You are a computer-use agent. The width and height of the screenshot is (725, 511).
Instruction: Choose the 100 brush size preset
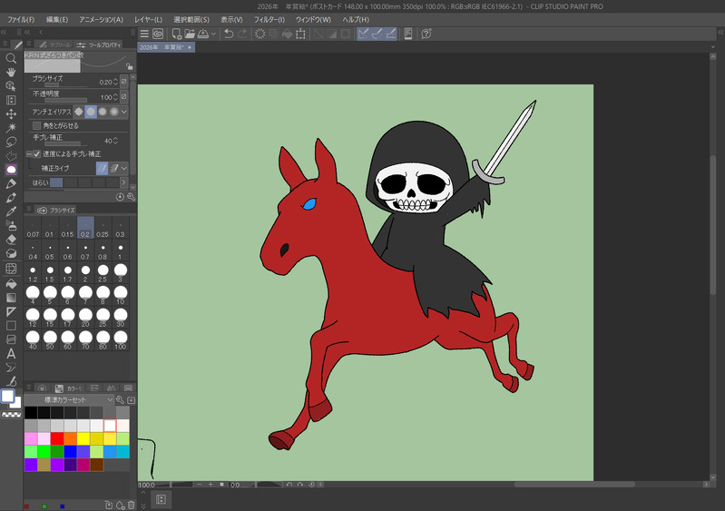tap(120, 339)
